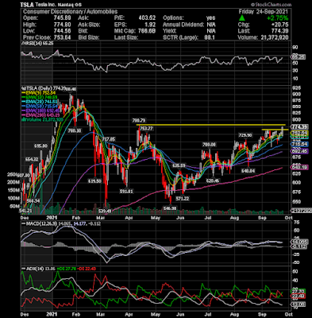Click the 729.90 price label in August
This screenshot has width=312, height=318.
[x=245, y=135]
